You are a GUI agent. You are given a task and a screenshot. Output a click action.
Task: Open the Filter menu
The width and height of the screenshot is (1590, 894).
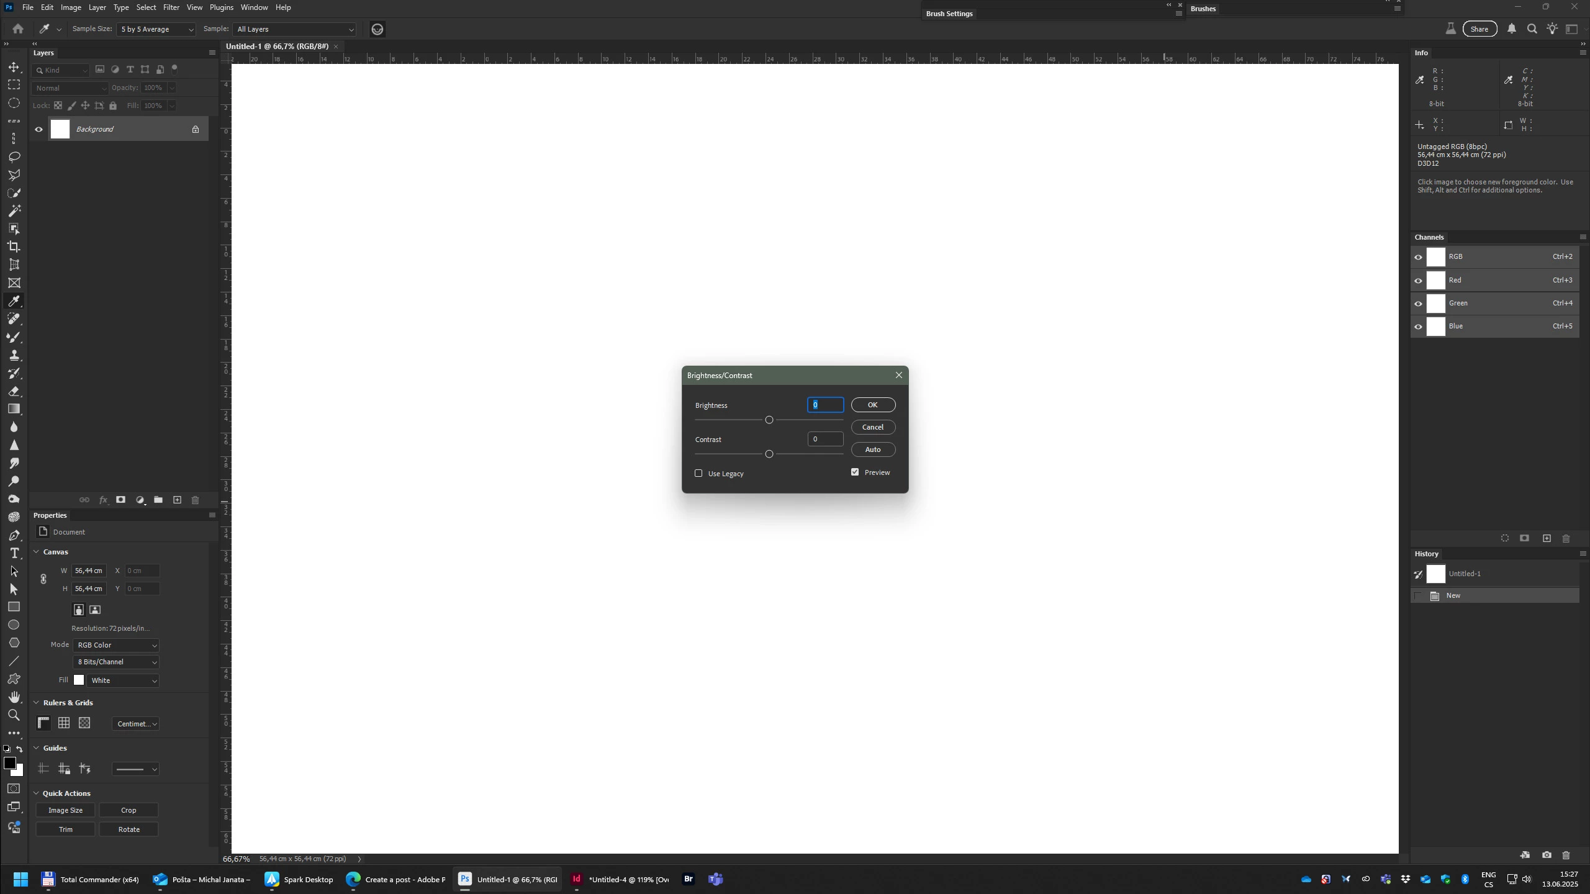(171, 7)
